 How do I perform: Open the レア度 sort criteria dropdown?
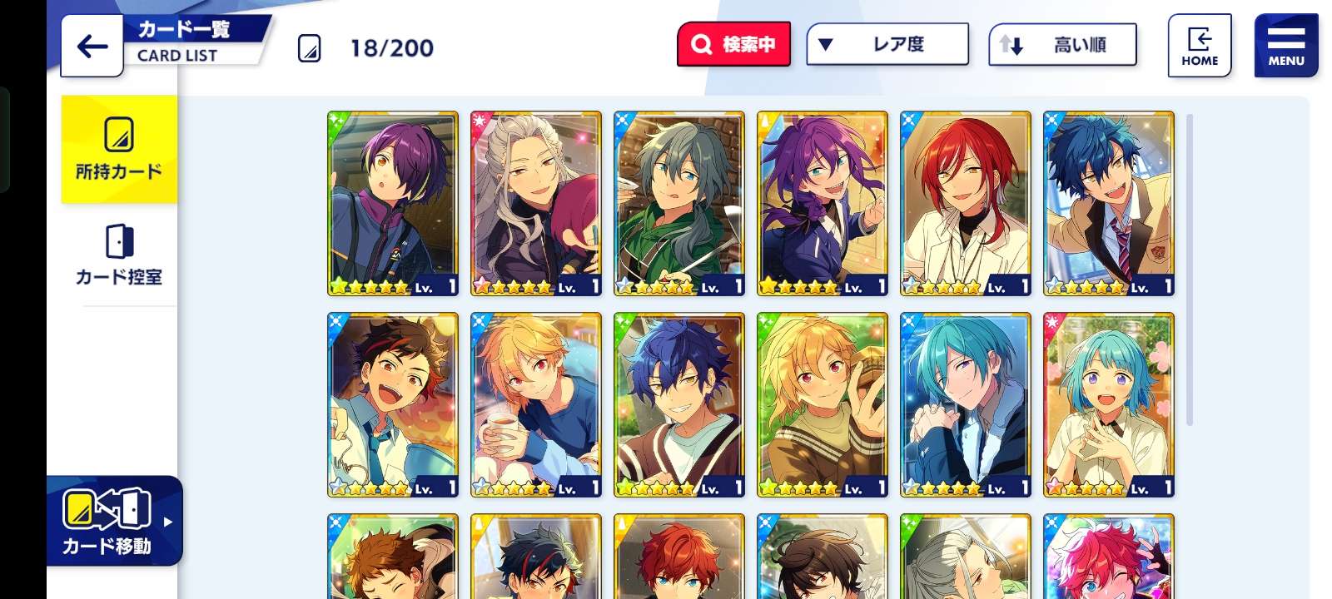(x=887, y=44)
